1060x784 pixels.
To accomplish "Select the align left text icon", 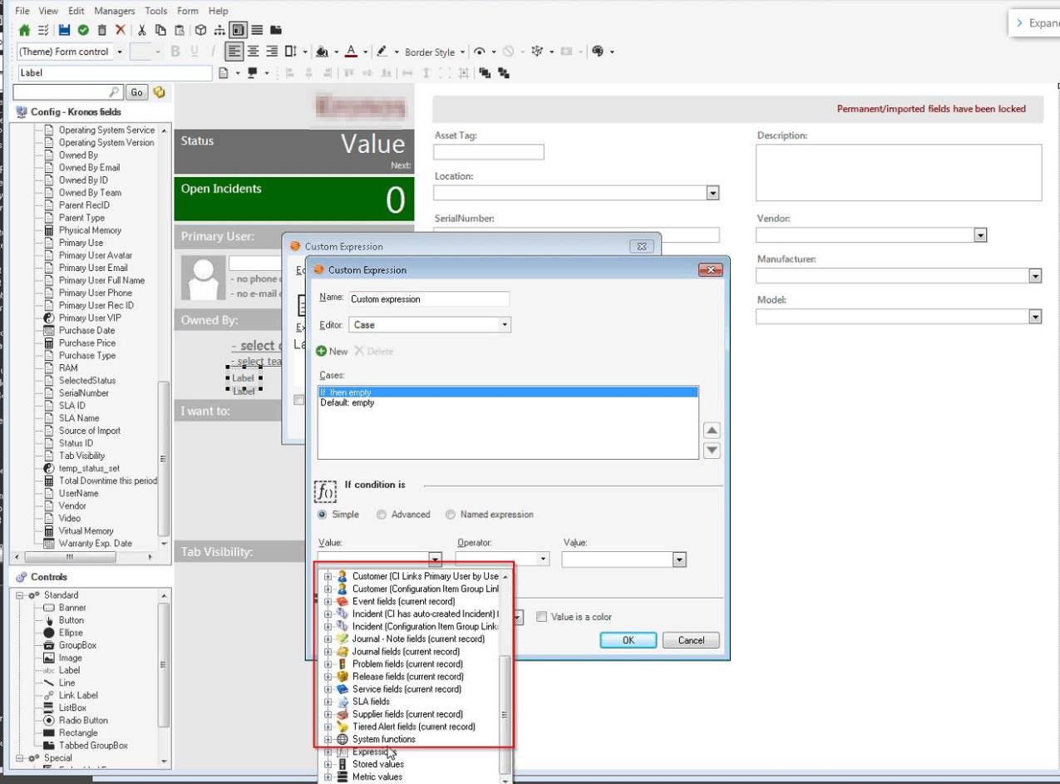I will click(x=237, y=52).
